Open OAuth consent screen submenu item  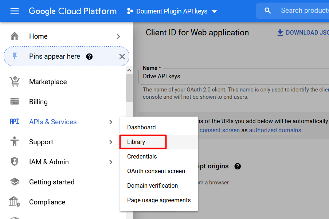tap(159, 171)
